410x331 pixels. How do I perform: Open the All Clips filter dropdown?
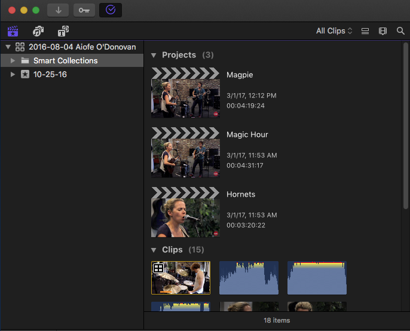(334, 31)
